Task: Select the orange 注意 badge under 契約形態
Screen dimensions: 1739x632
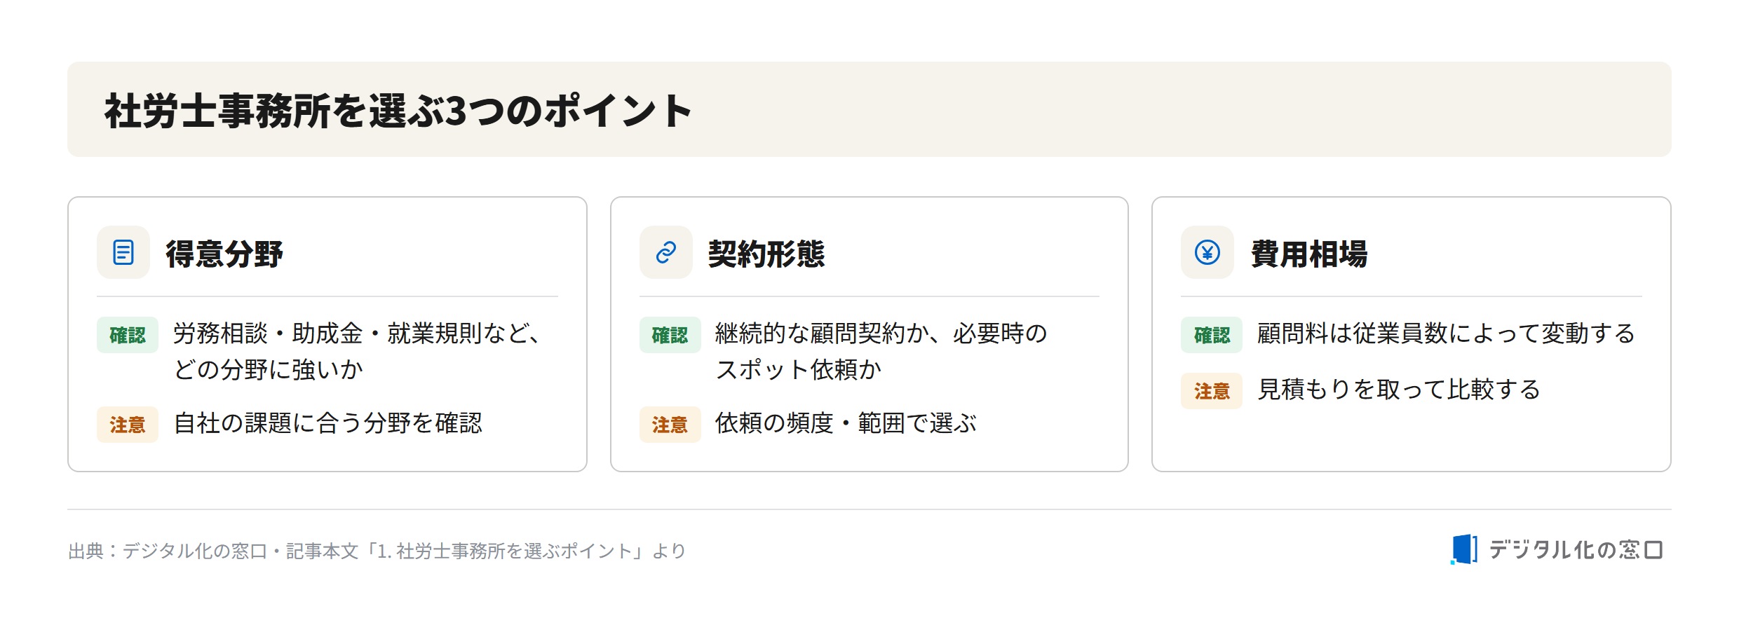Action: [670, 425]
